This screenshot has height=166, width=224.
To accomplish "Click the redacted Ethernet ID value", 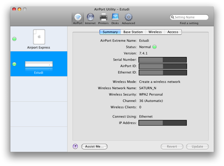I will (x=163, y=72).
